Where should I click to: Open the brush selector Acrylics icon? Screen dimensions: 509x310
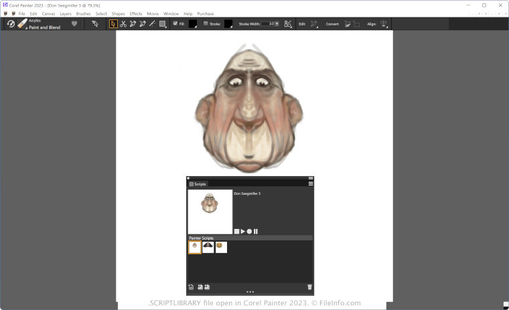22,23
